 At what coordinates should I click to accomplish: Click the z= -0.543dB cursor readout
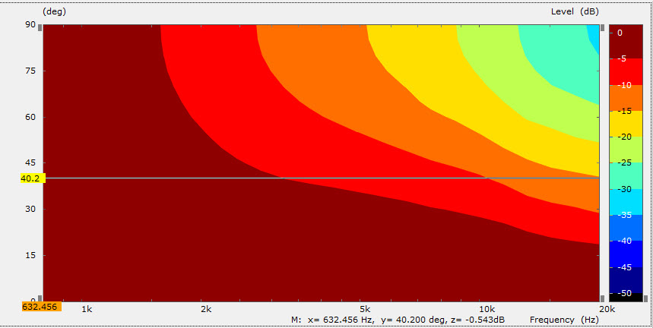pyautogui.click(x=478, y=320)
